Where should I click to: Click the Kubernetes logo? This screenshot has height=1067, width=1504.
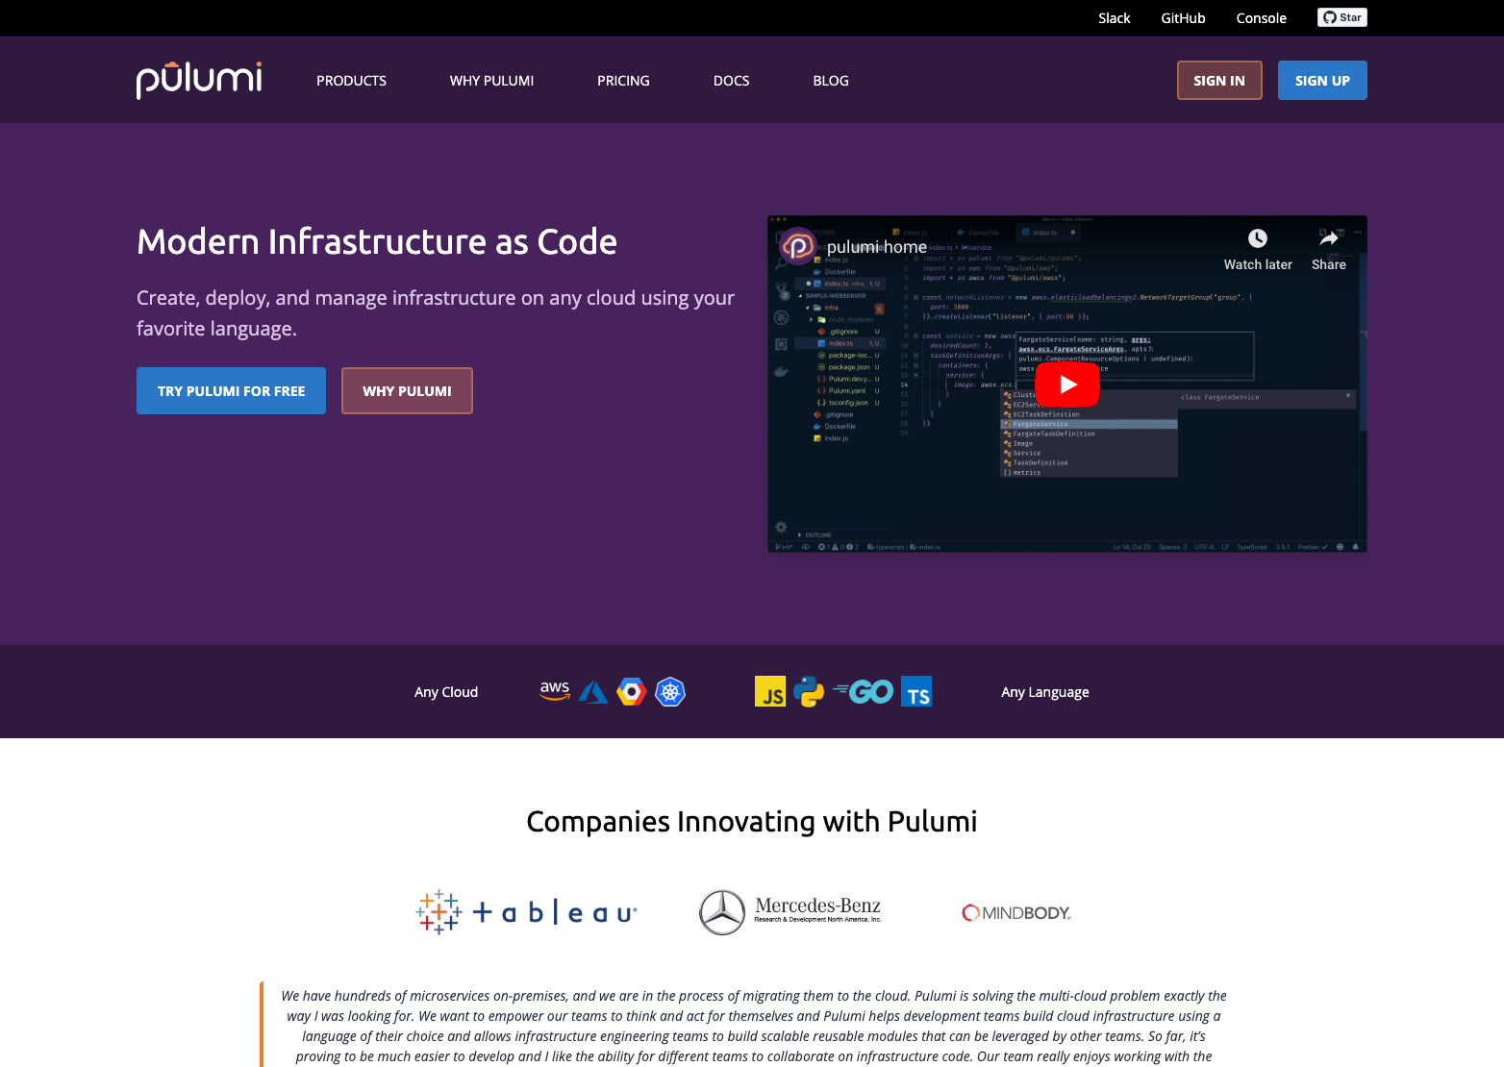[670, 692]
